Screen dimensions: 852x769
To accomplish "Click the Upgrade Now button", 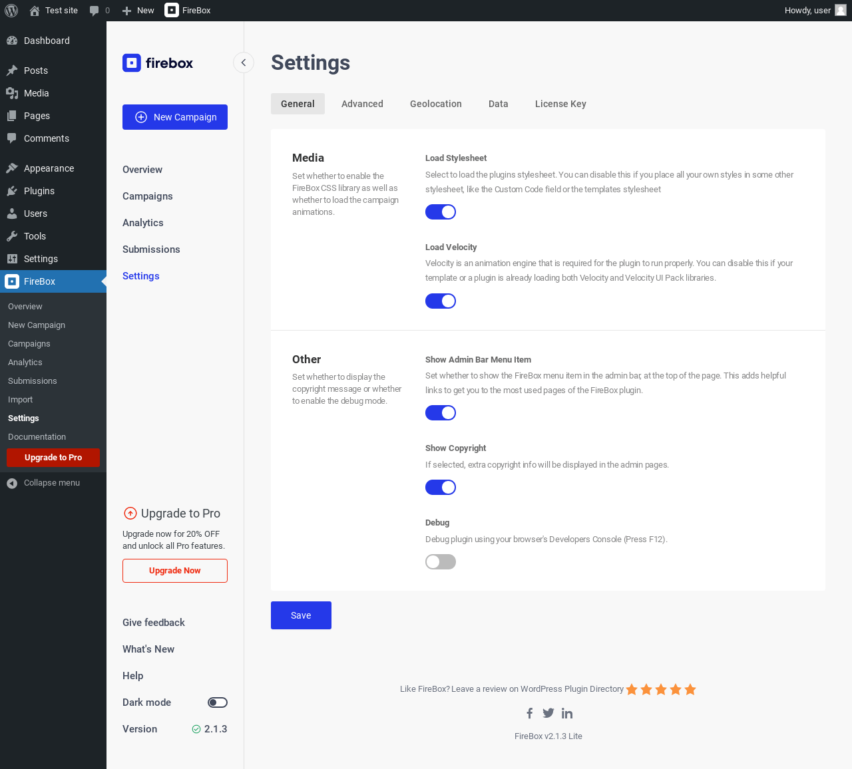I will [x=175, y=571].
